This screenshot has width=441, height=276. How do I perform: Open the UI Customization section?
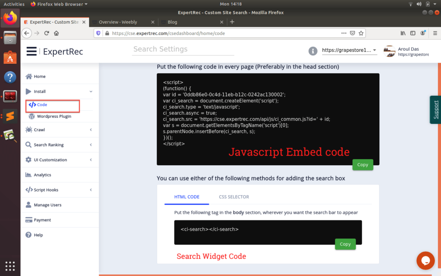point(50,160)
